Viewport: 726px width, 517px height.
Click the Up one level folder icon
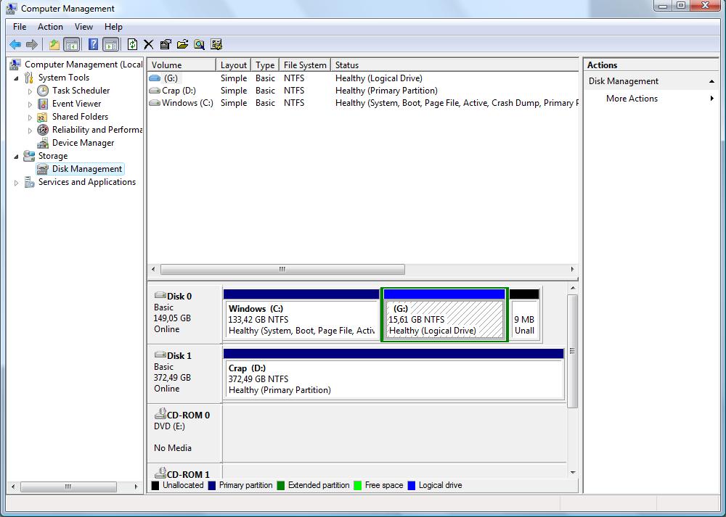[x=54, y=45]
